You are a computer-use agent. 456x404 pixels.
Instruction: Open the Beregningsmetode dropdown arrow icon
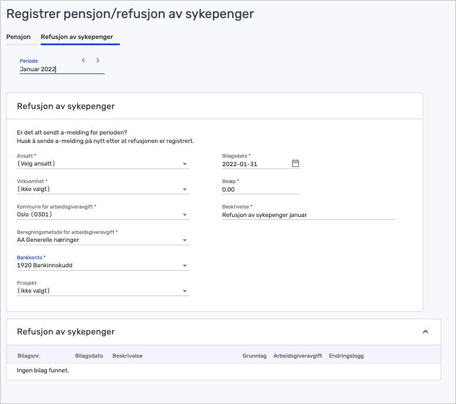click(185, 239)
